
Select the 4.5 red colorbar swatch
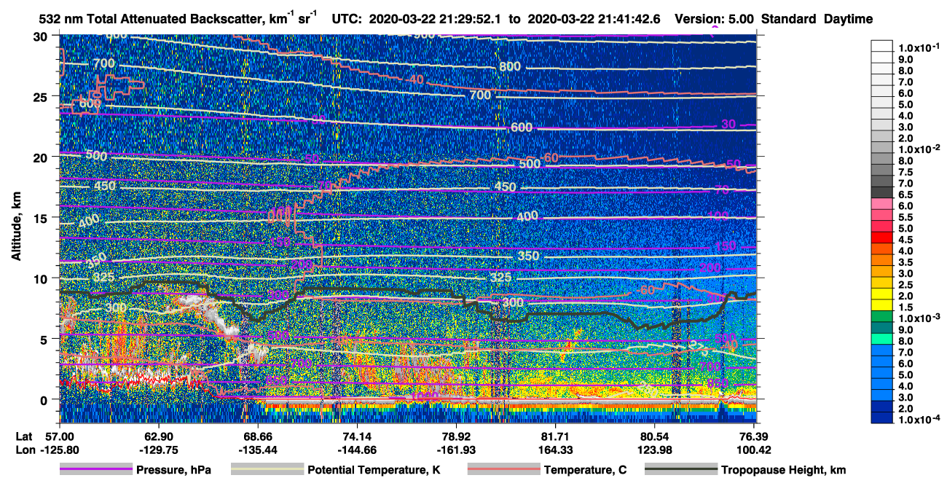882,240
